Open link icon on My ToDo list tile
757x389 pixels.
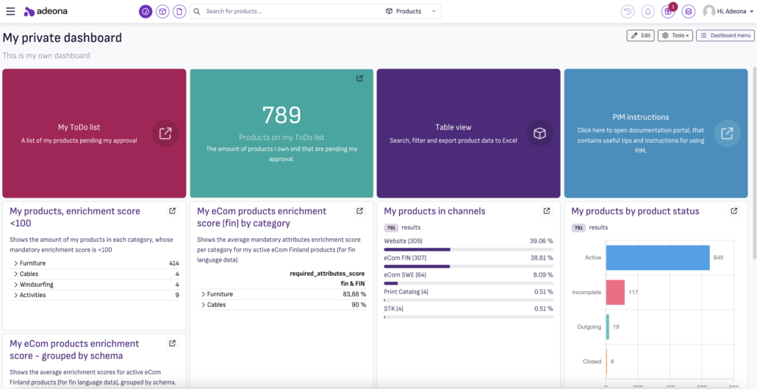pos(165,133)
